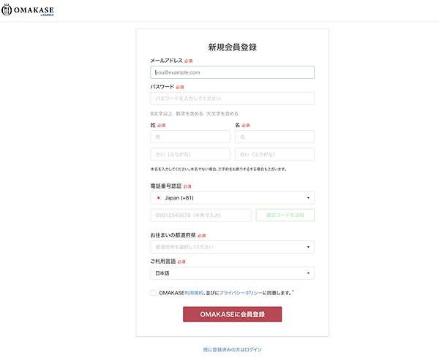
Task: Open the 利用規約 terms link
Action: (x=194, y=293)
